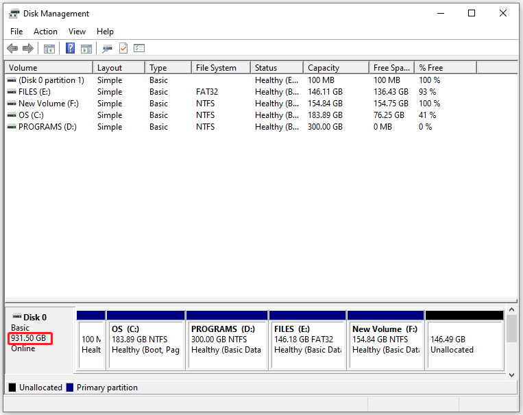The height and width of the screenshot is (415, 523).
Task: Open the View menu
Action: [x=77, y=32]
